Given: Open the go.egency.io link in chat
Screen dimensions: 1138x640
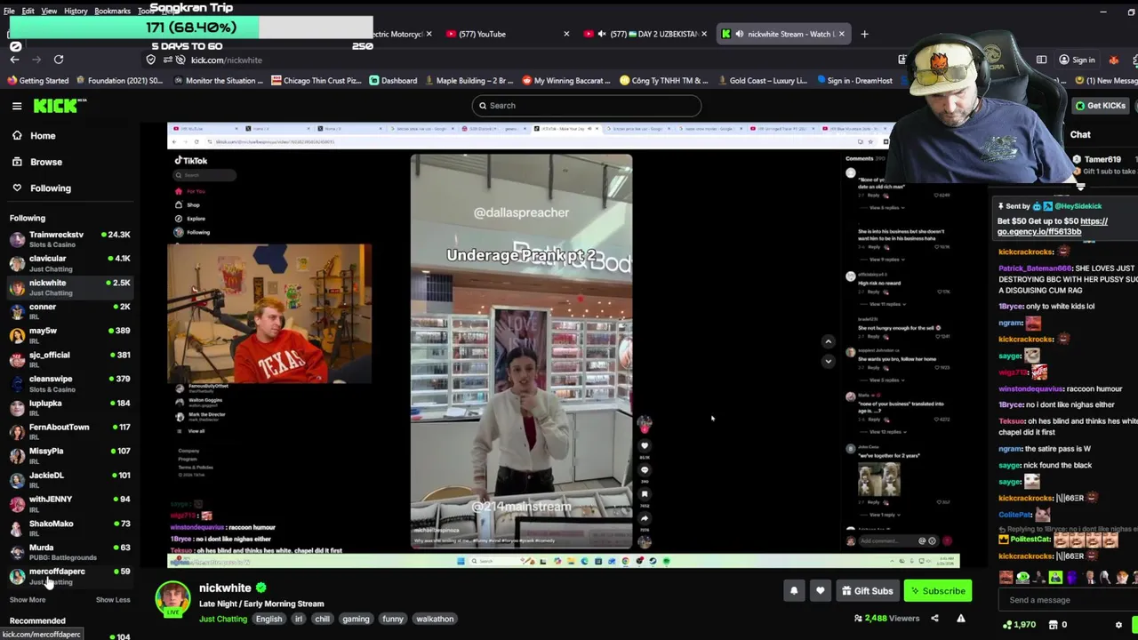Looking at the screenshot, I should (1052, 227).
